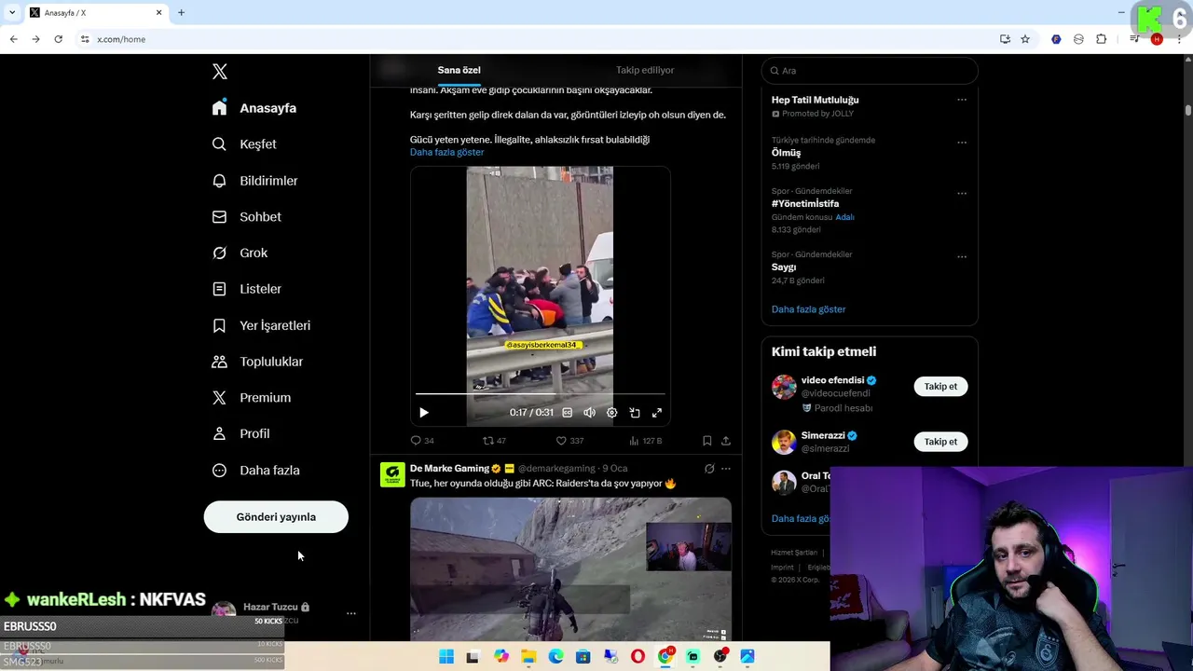Open the Chrome extensions puzzle icon
The image size is (1193, 671).
pyautogui.click(x=1101, y=39)
